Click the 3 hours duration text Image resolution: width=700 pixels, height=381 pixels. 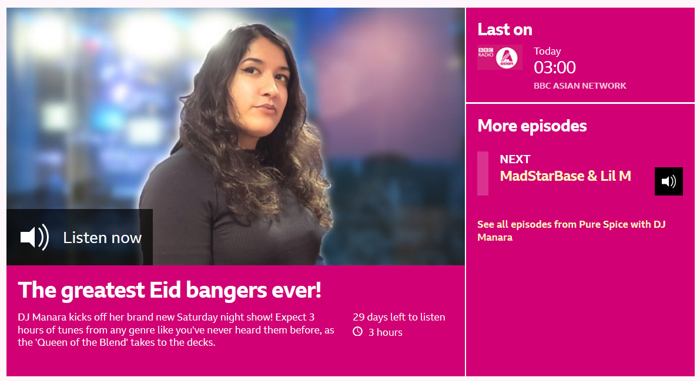point(386,332)
